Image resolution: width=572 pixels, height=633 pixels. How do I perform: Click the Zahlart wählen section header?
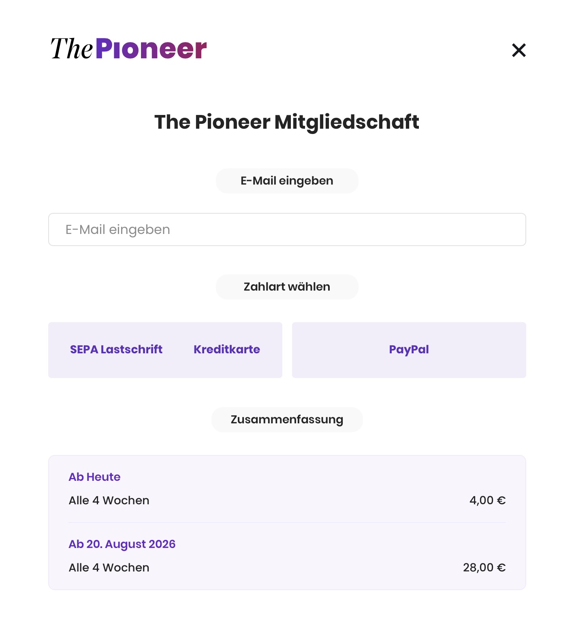tap(287, 287)
